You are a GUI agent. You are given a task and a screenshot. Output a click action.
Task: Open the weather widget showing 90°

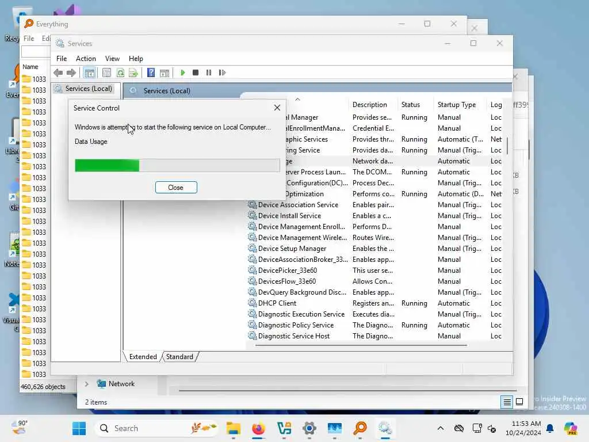pyautogui.click(x=20, y=428)
